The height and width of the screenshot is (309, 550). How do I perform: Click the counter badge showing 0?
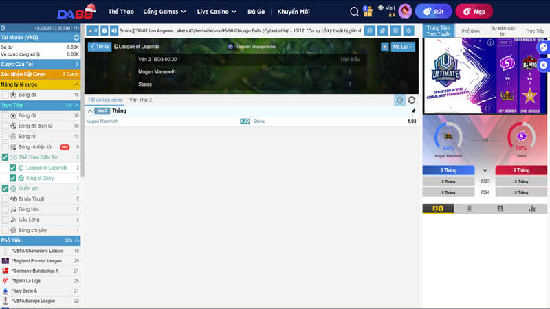[93, 31]
